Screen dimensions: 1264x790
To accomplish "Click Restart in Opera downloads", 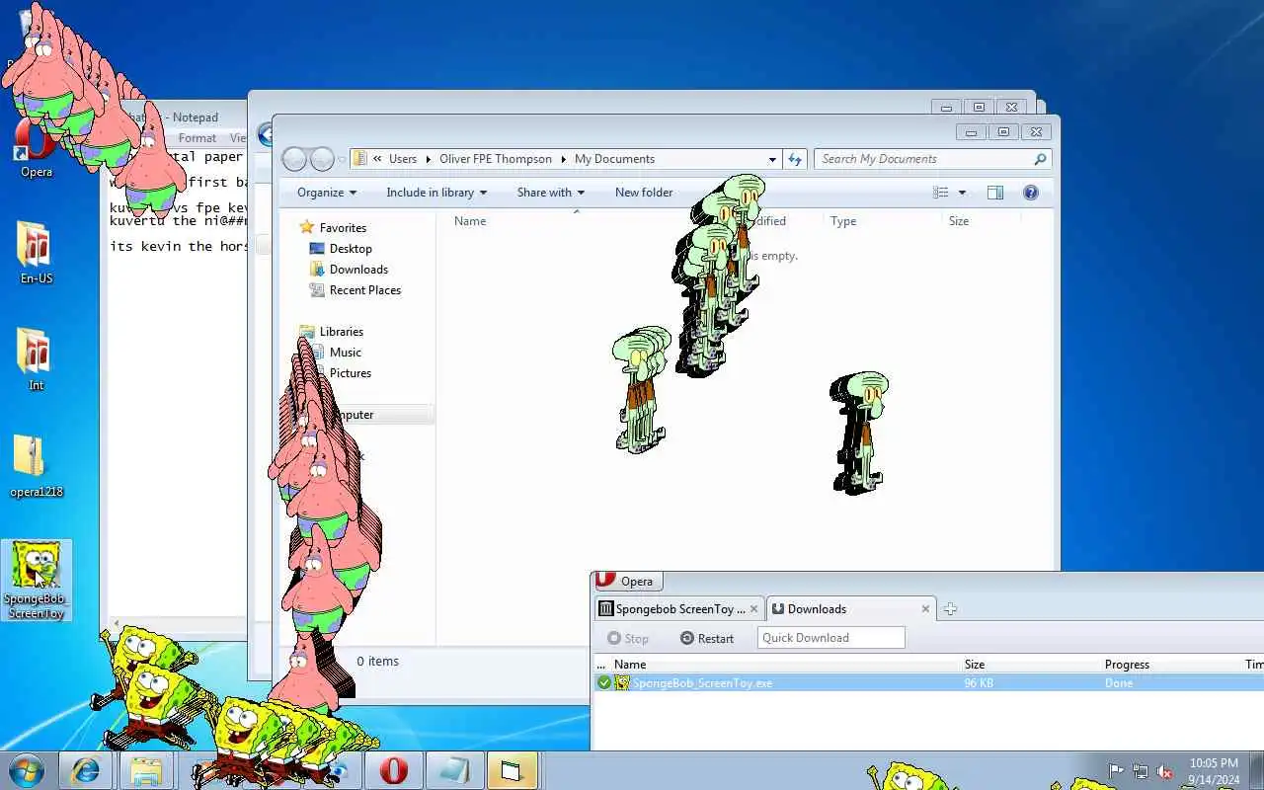I will [707, 639].
